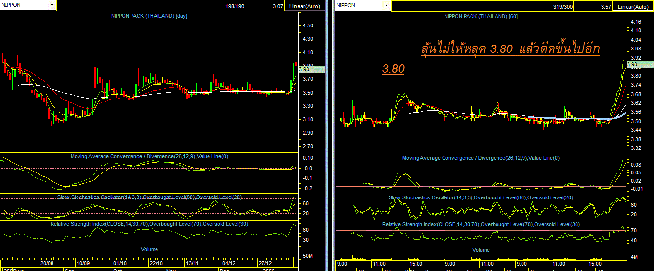654x271 pixels.
Task: Click the 2.70 price level on day chart scale
Action: pos(308,146)
